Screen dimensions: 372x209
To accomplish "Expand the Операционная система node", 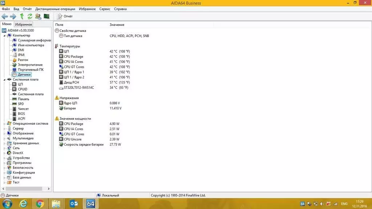I will (4, 124).
